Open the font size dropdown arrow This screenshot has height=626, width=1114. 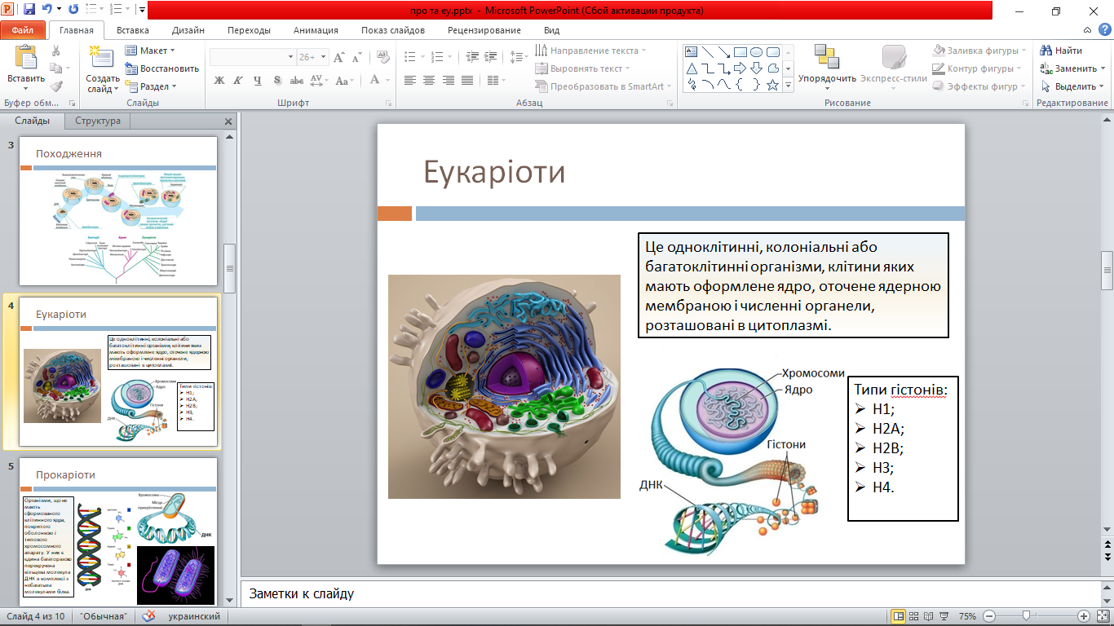[x=324, y=57]
